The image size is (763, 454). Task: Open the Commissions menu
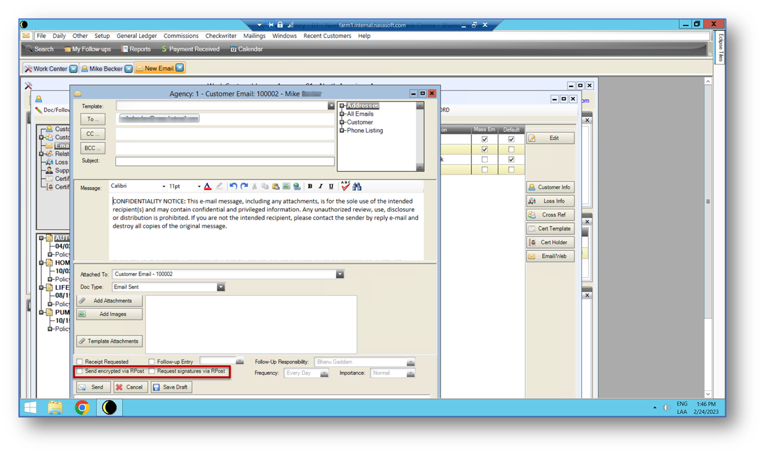tap(181, 36)
